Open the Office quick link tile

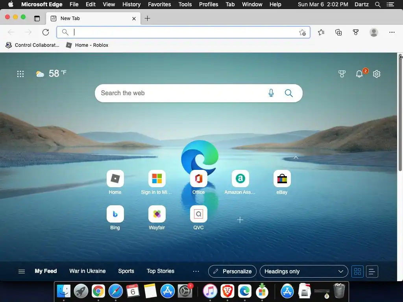[x=198, y=182]
